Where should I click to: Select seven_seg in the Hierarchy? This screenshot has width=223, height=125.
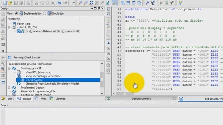[23, 24]
